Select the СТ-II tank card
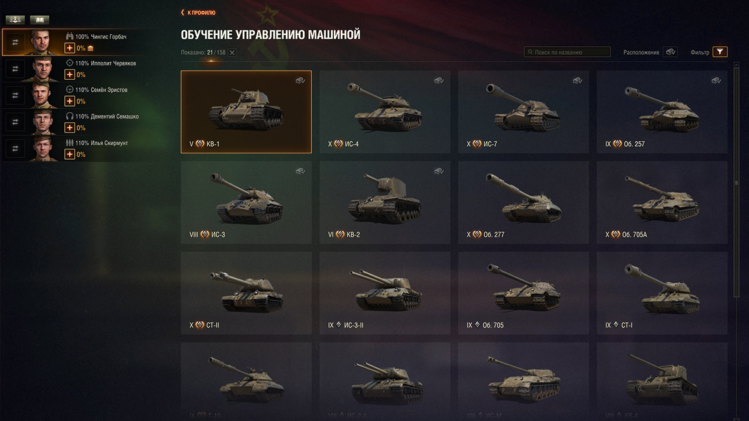Screen dimensions: 749x421 (246, 293)
